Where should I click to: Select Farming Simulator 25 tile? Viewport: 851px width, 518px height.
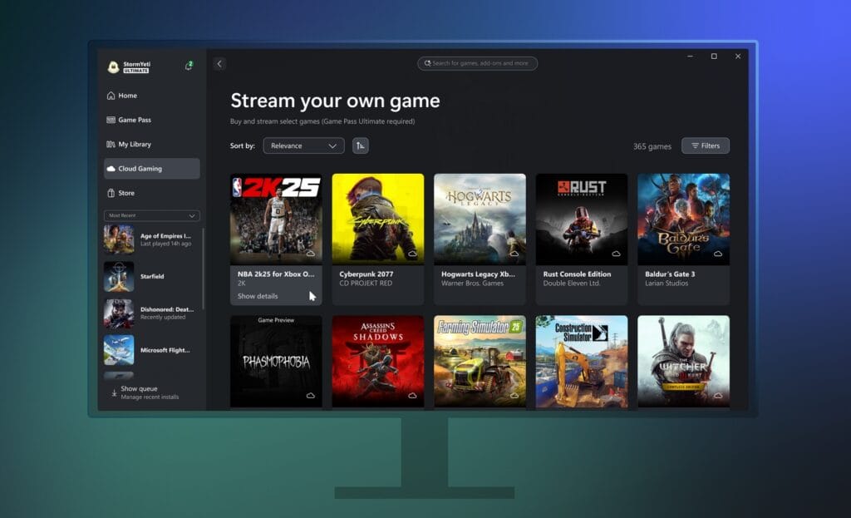click(480, 362)
